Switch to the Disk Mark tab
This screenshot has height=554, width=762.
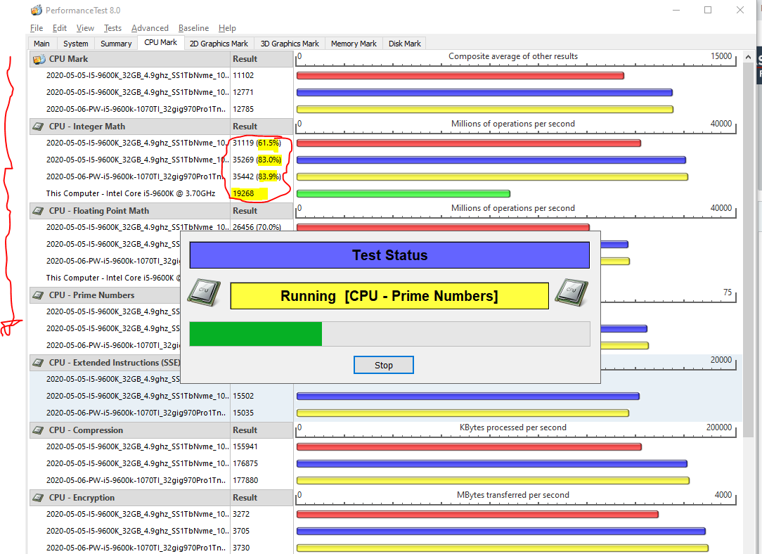click(x=405, y=44)
